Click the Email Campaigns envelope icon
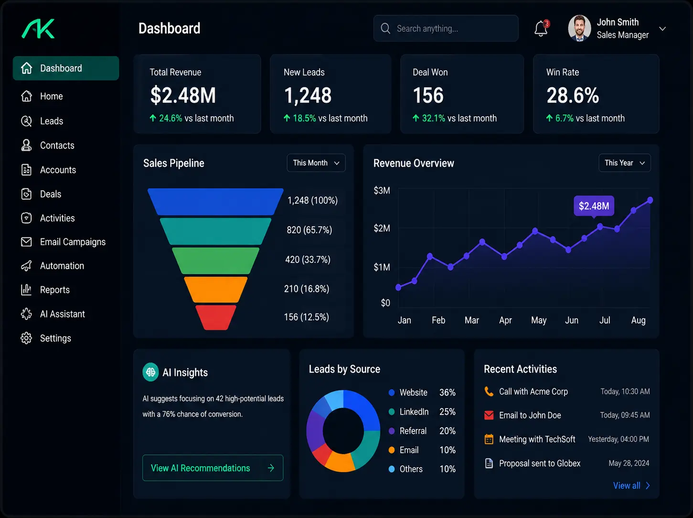The image size is (693, 518). [27, 242]
